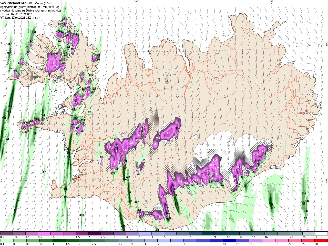Pick the 14 swatch in the rain legend row
Image resolution: width=328 pixels, height=246 pixels.
tap(255, 241)
